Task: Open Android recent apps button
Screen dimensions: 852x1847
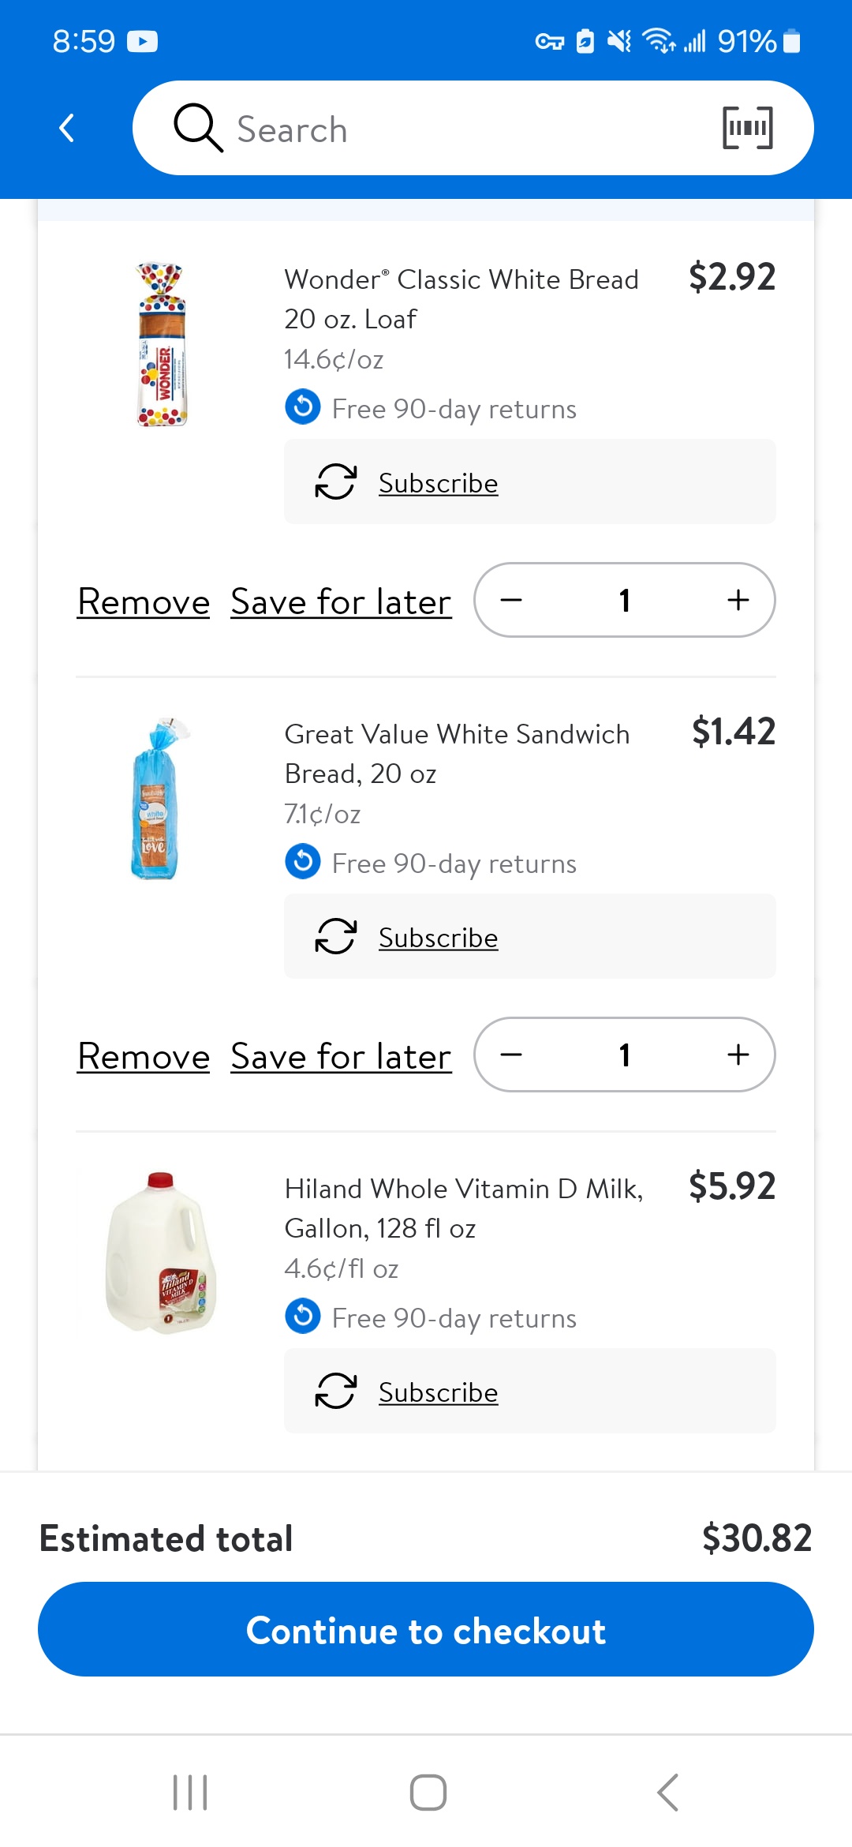Action: coord(190,1793)
